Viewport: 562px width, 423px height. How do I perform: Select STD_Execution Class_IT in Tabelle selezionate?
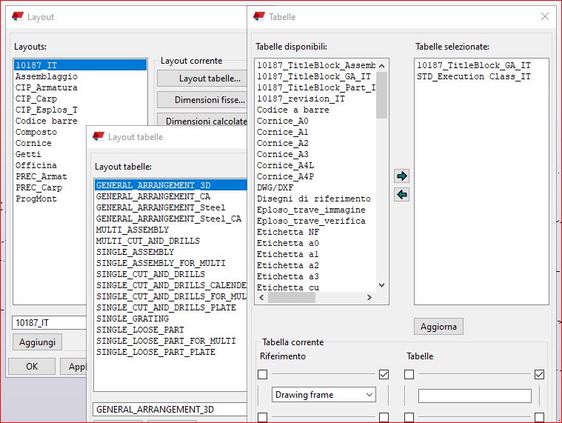473,76
